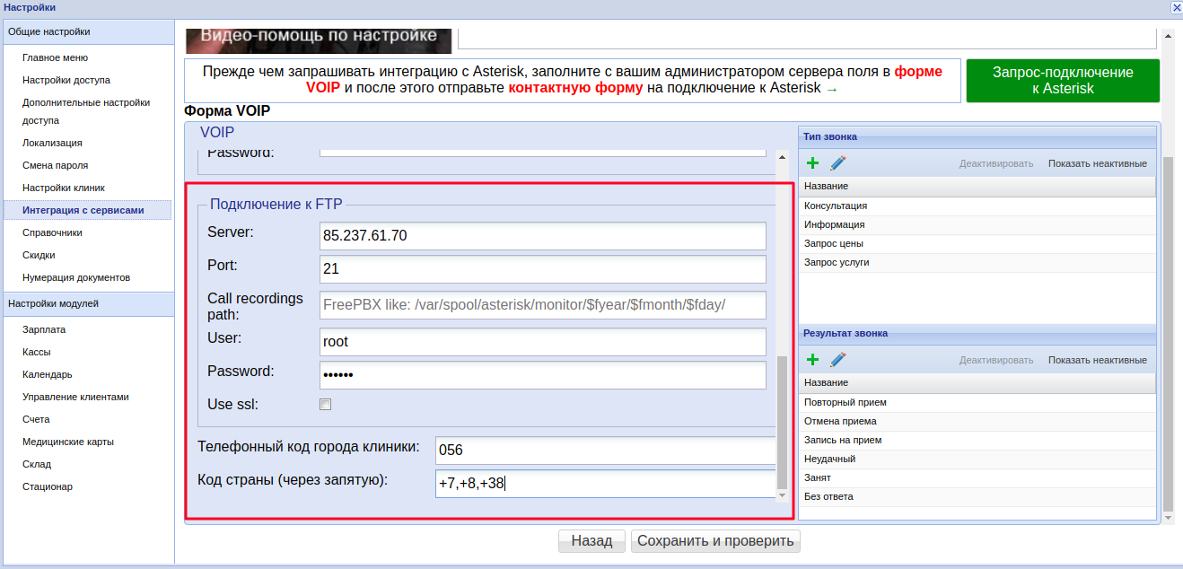Collapse the Общие настройки section header
This screenshot has height=569, width=1183.
[x=87, y=32]
